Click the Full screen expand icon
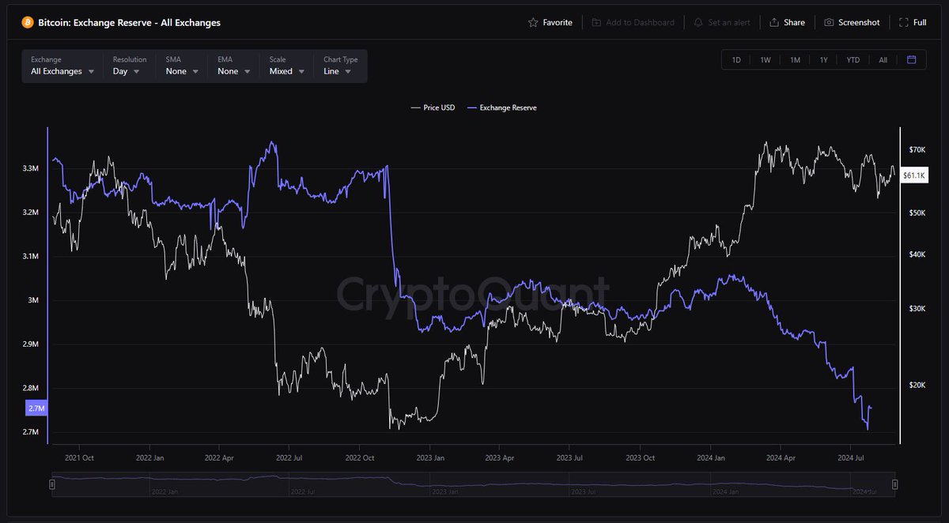The image size is (949, 523). point(904,23)
